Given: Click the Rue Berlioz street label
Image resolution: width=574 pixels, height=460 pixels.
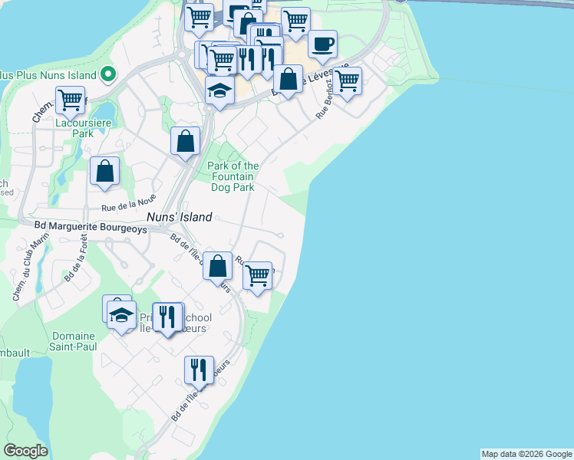Looking at the screenshot, I should (325, 98).
